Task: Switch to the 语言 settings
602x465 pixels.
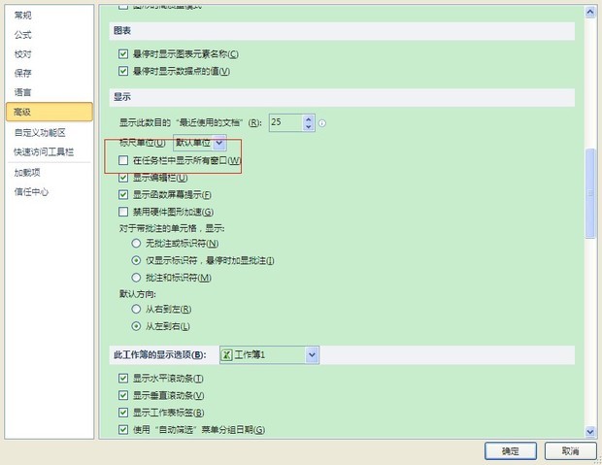Action: point(22,92)
